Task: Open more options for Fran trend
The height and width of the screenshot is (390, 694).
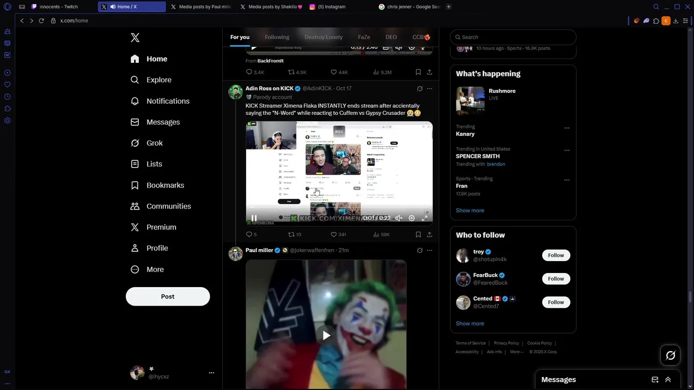Action: [567, 180]
